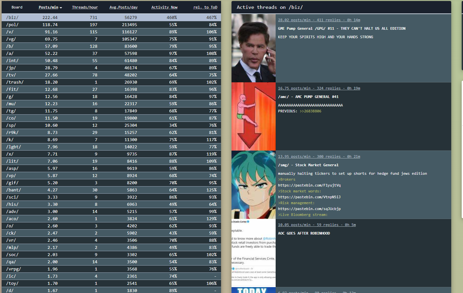
Task: Click the red arrow AMC thread thumbnail
Action: pyautogui.click(x=253, y=116)
